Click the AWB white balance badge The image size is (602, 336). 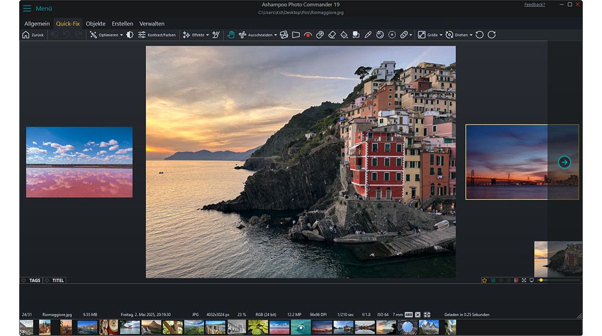[x=408, y=315]
